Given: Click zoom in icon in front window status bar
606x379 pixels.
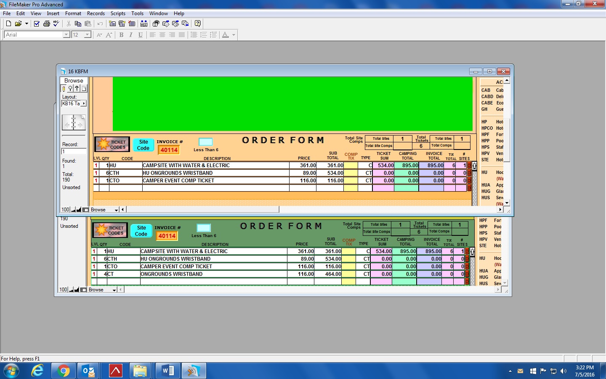Looking at the screenshot, I should (79, 210).
